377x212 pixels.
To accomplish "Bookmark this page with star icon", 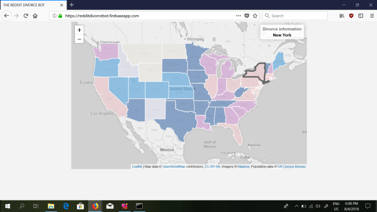I will click(255, 16).
